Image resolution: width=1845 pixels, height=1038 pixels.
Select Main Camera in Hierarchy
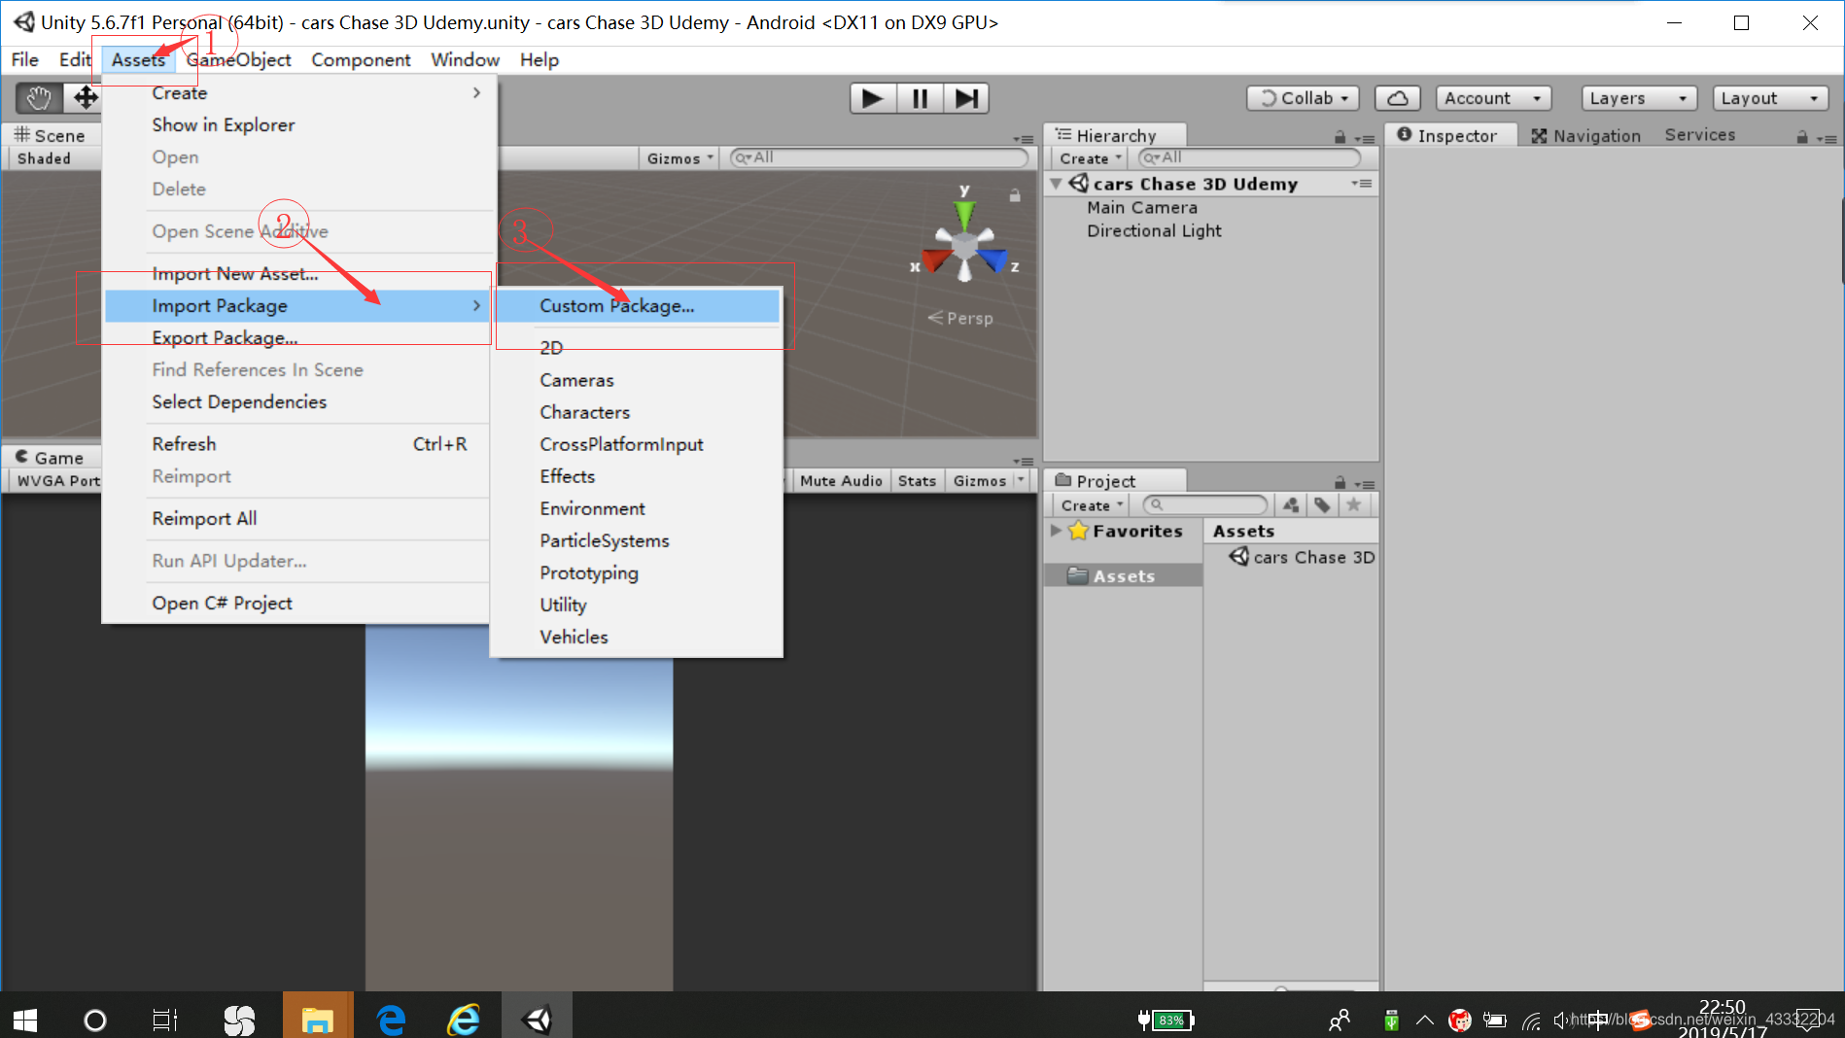[1142, 208]
